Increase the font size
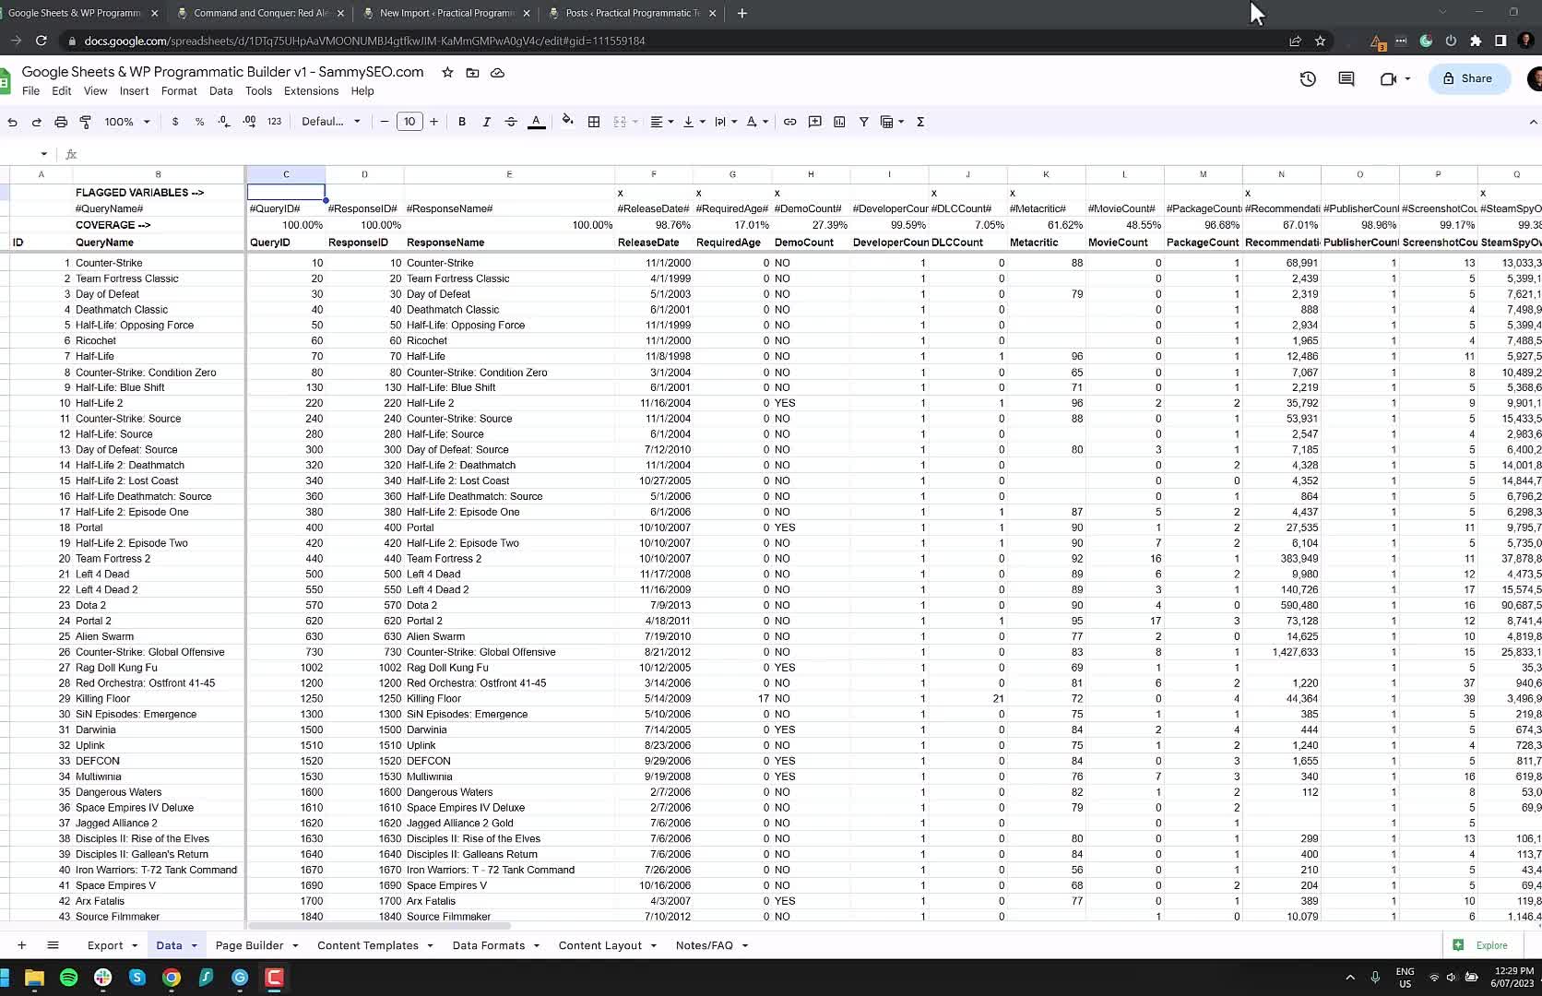 433,122
